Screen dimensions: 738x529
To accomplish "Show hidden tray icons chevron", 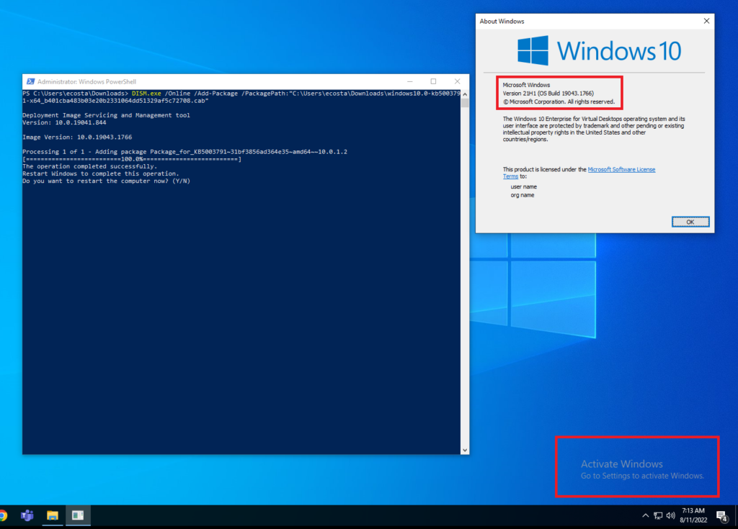I will [645, 516].
